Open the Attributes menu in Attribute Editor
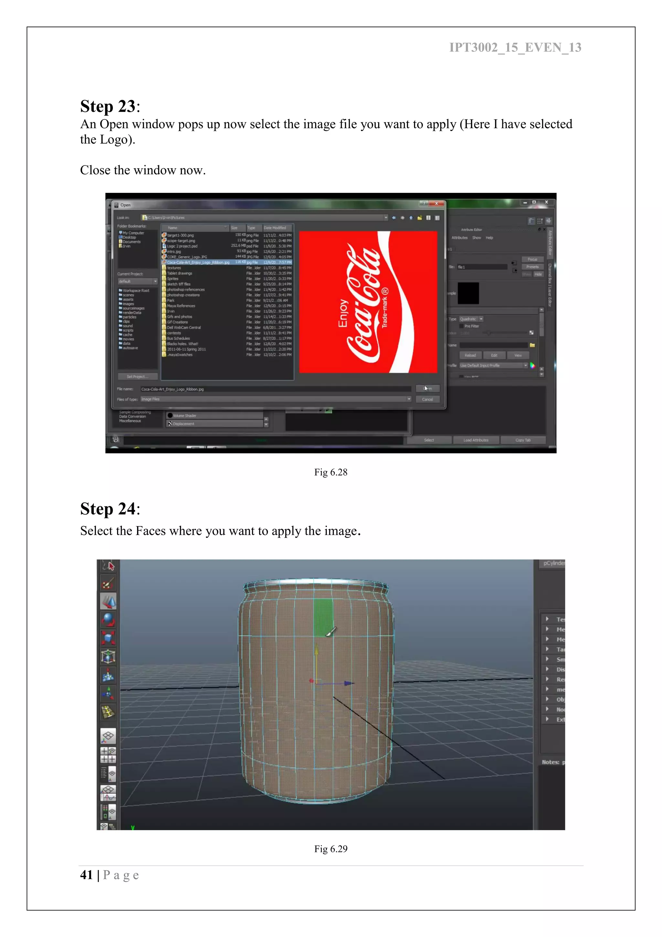The height and width of the screenshot is (937, 662). click(x=459, y=238)
